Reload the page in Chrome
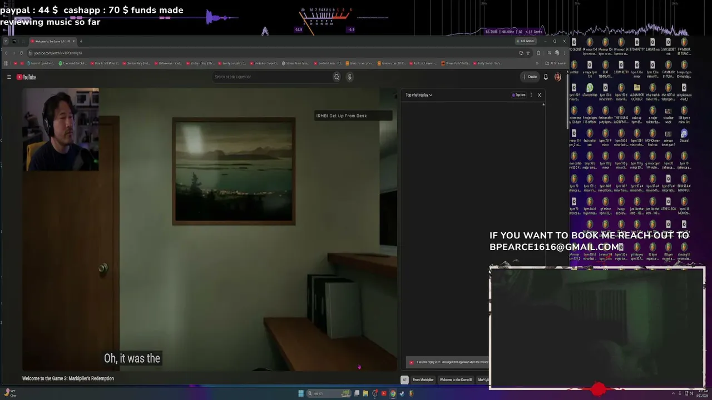The width and height of the screenshot is (712, 400). coord(21,53)
